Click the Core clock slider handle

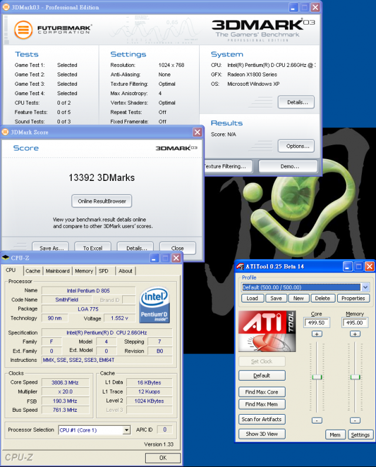pos(317,377)
